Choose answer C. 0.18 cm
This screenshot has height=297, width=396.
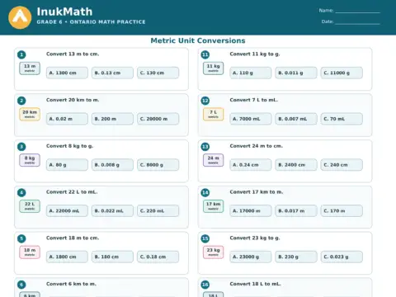click(x=158, y=257)
